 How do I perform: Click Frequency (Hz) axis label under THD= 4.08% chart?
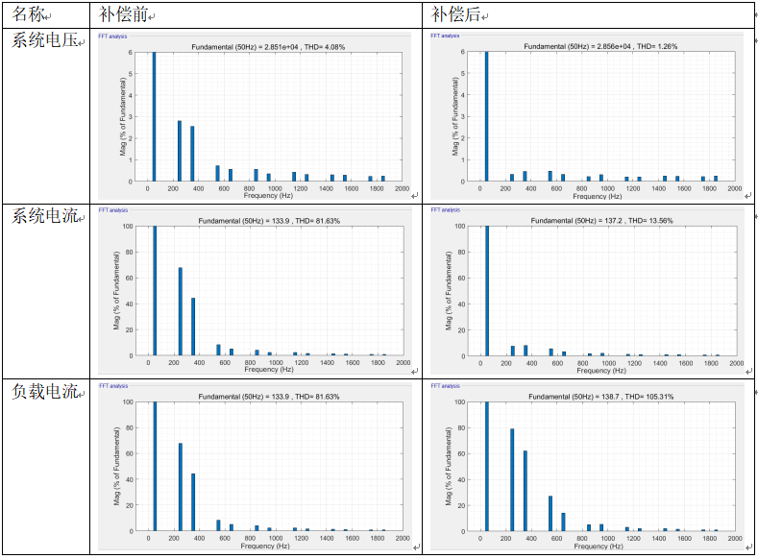click(272, 196)
